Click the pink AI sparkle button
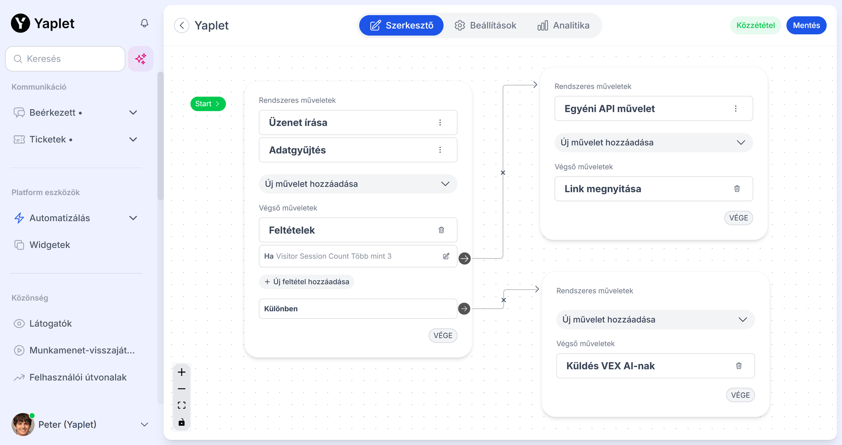Viewport: 842px width, 445px height. pyautogui.click(x=141, y=59)
